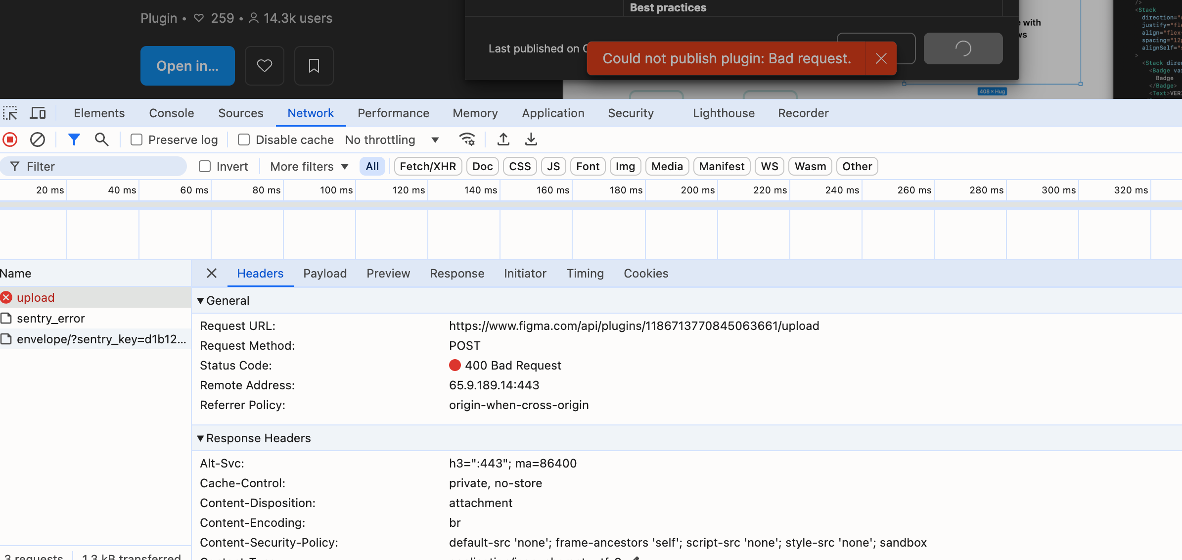Click the network timeline overview bar
This screenshot has width=1182, height=560.
coord(591,205)
